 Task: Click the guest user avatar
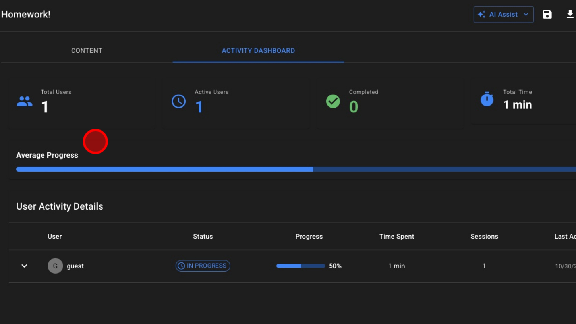tap(55, 266)
